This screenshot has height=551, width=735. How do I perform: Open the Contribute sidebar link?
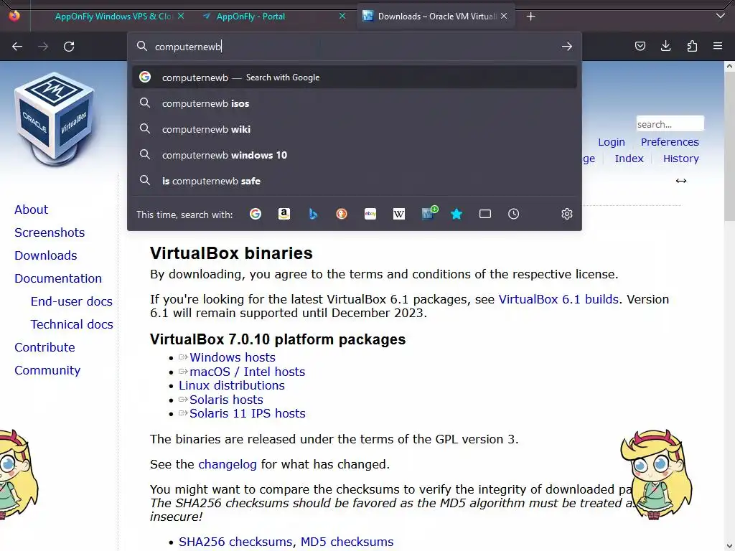45,347
